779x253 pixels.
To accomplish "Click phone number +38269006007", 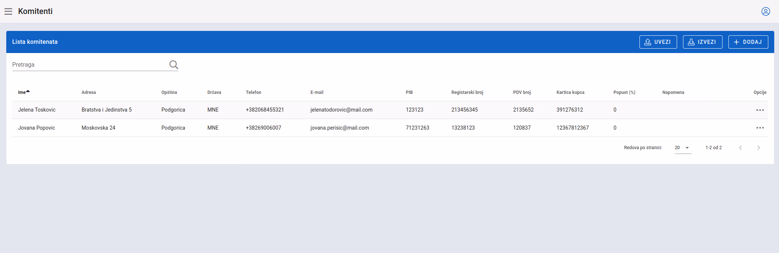I will tap(263, 128).
